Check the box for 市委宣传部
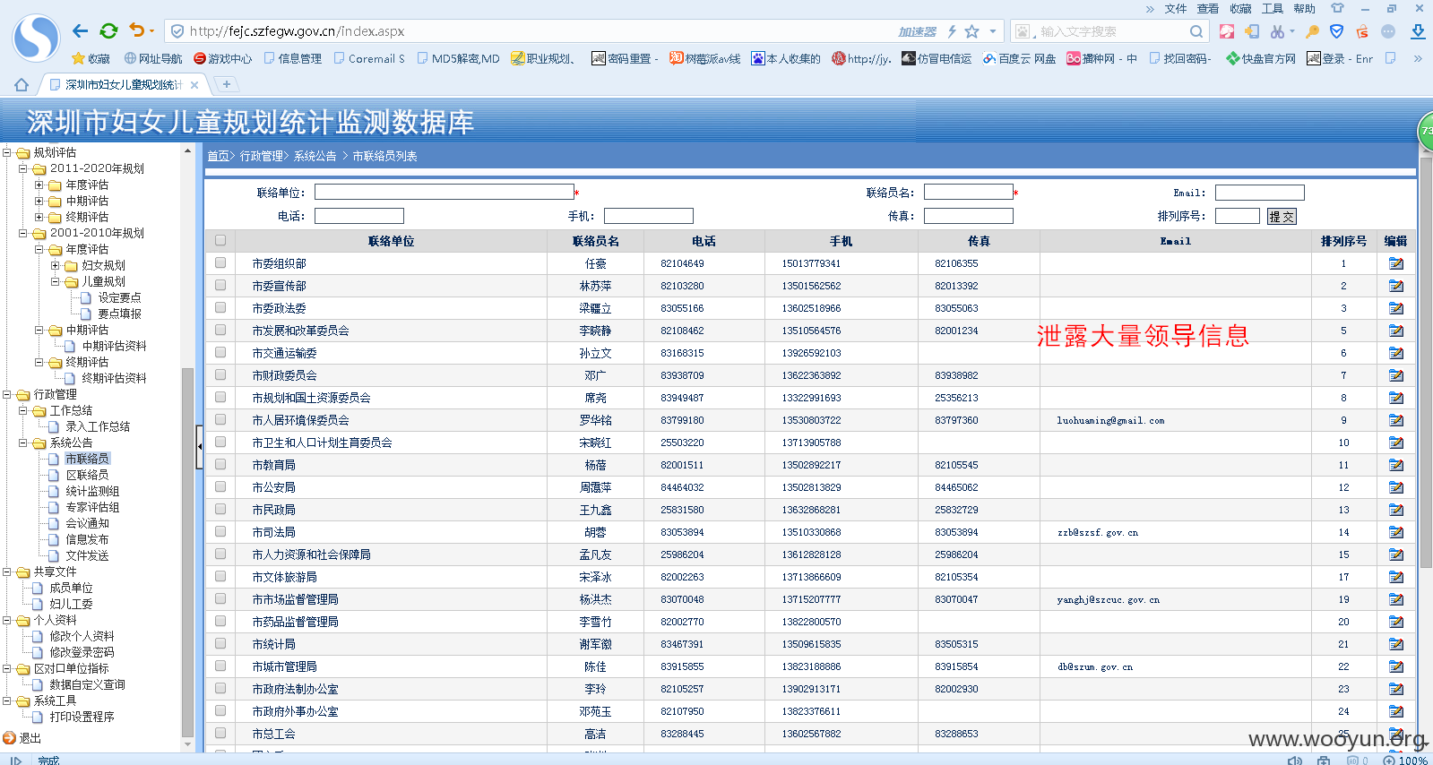Image resolution: width=1433 pixels, height=765 pixels. pyautogui.click(x=220, y=285)
